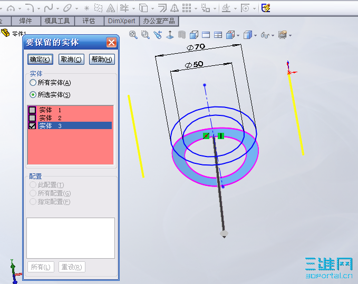This screenshot has width=358, height=284.
Task: Uncheck the 实体 3 checkbox
Action: pyautogui.click(x=32, y=126)
